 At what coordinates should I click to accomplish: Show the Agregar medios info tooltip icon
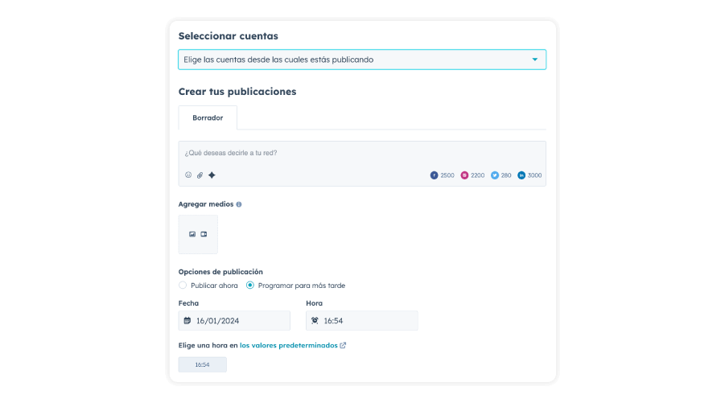click(239, 204)
